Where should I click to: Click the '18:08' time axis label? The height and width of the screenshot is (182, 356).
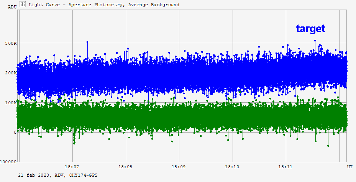pyautogui.click(x=125, y=167)
